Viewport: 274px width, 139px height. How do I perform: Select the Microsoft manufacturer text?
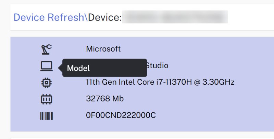point(103,49)
